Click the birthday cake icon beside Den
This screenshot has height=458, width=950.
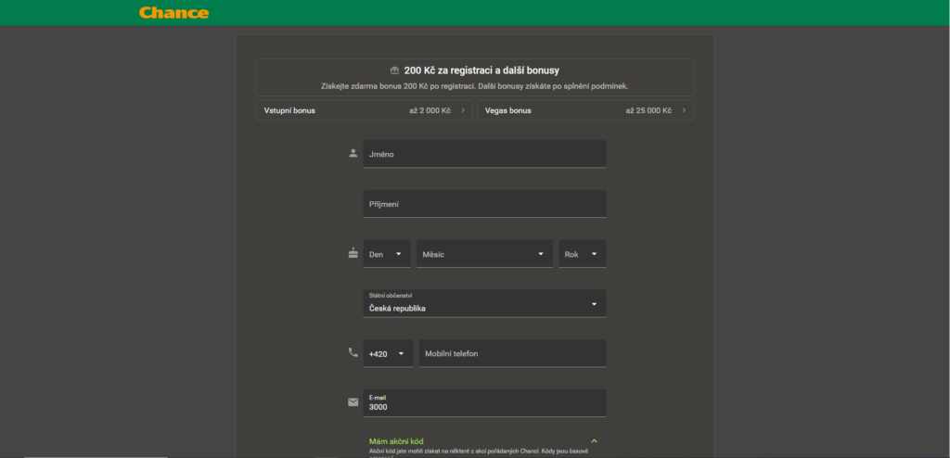[353, 253]
